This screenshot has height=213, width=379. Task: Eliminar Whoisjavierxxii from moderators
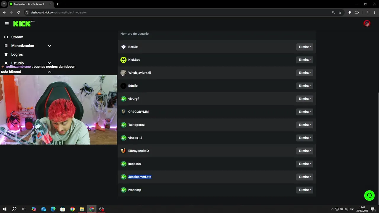[305, 73]
